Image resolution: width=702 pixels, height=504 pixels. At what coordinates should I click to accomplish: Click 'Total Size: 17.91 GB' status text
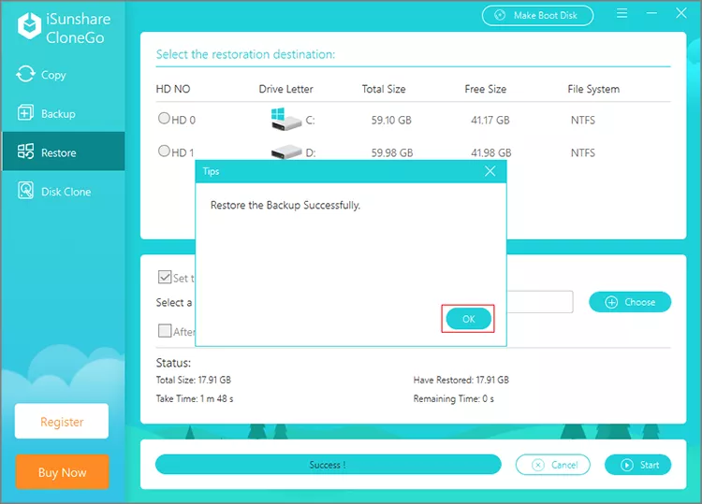194,381
